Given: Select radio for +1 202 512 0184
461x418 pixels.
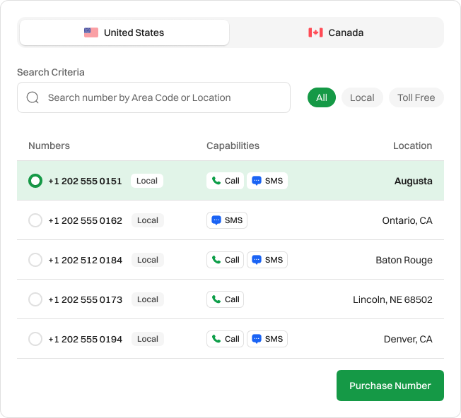Looking at the screenshot, I should [35, 260].
